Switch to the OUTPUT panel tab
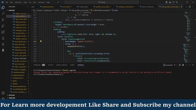 (x=51, y=65)
